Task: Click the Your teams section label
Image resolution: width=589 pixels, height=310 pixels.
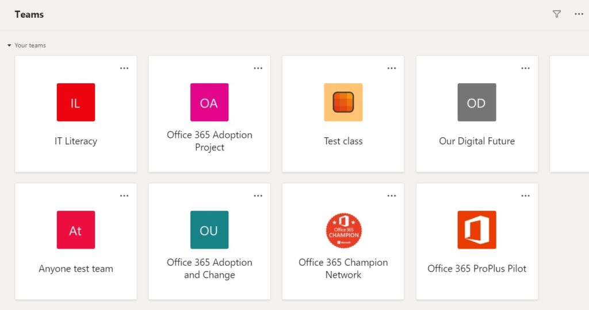Action: pyautogui.click(x=30, y=45)
